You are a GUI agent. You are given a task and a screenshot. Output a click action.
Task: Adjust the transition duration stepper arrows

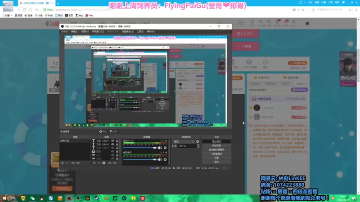[x=198, y=146]
